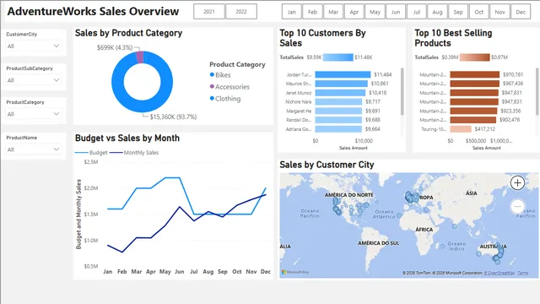540x304 pixels.
Task: Filter by Oct month button
Action: [x=479, y=12]
